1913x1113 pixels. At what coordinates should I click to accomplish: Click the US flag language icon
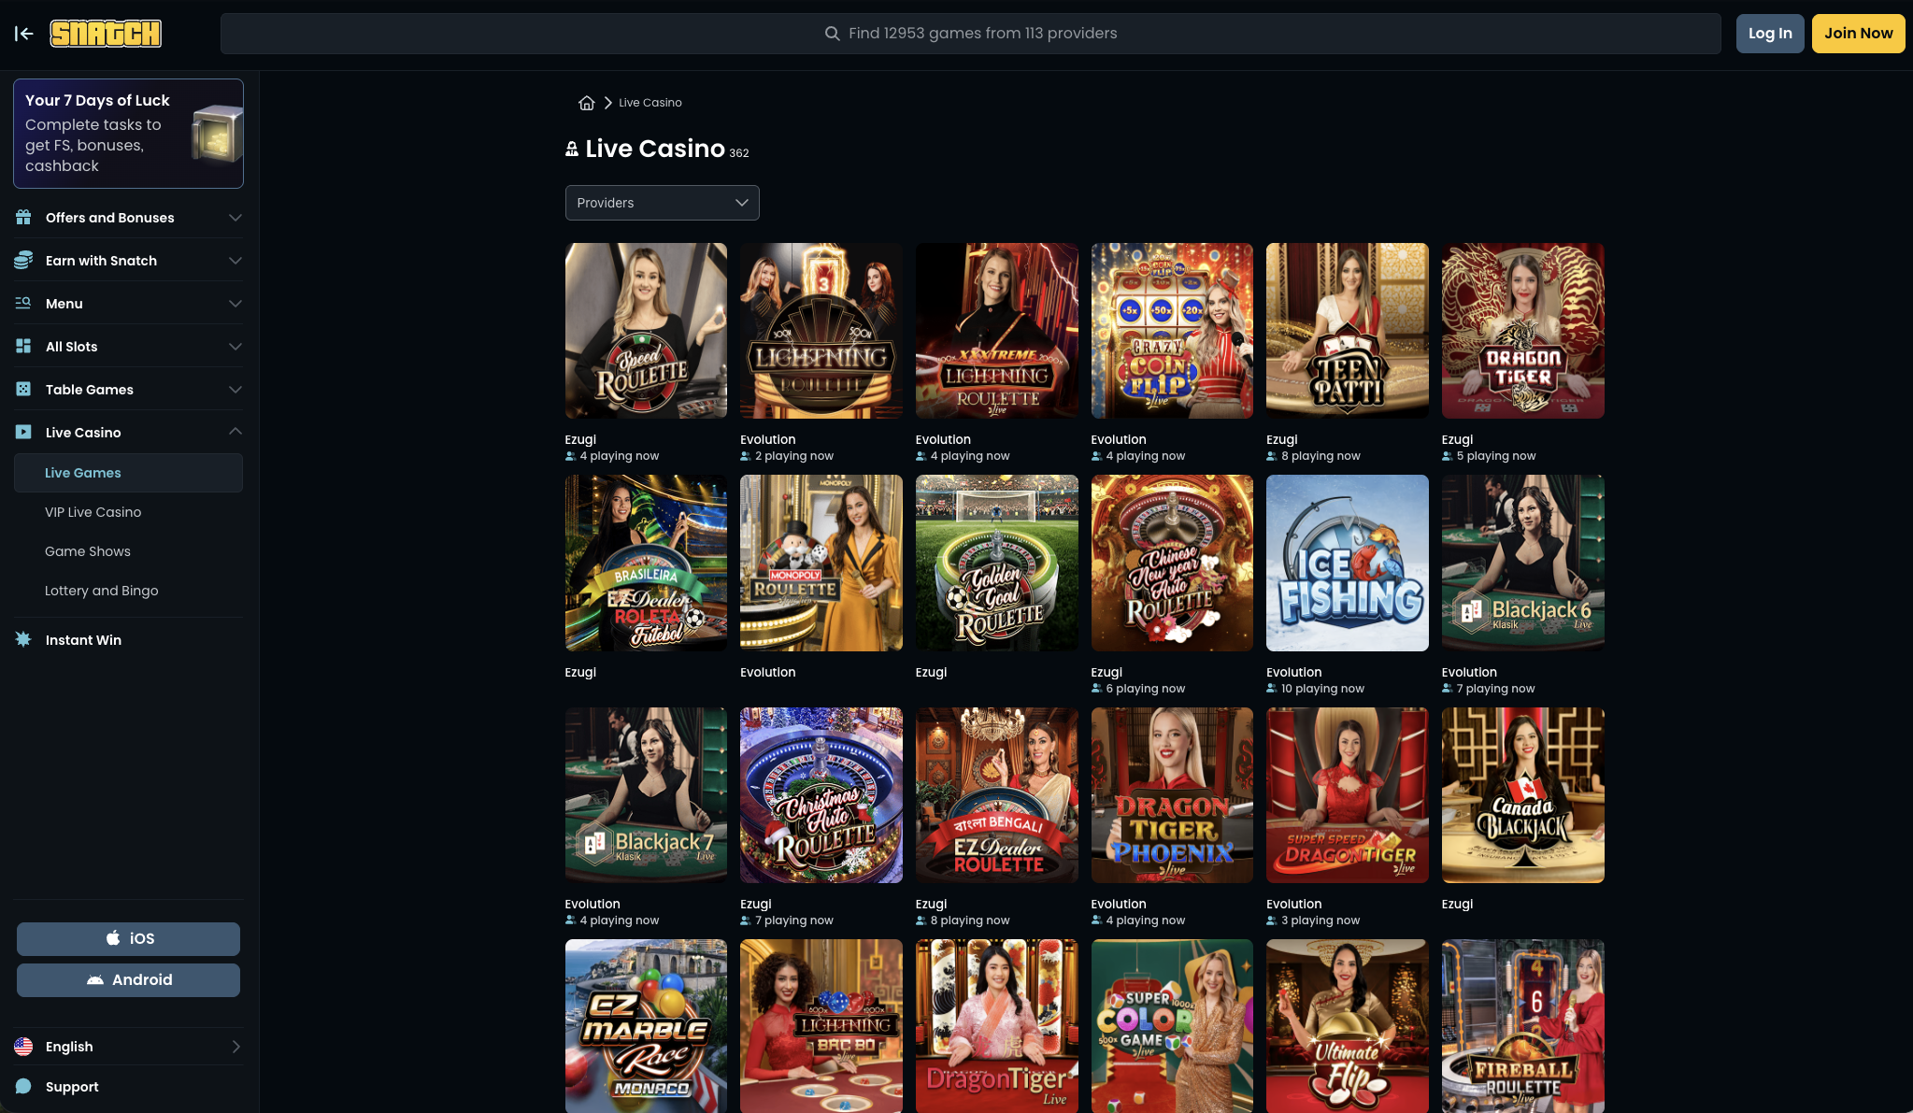(x=23, y=1047)
